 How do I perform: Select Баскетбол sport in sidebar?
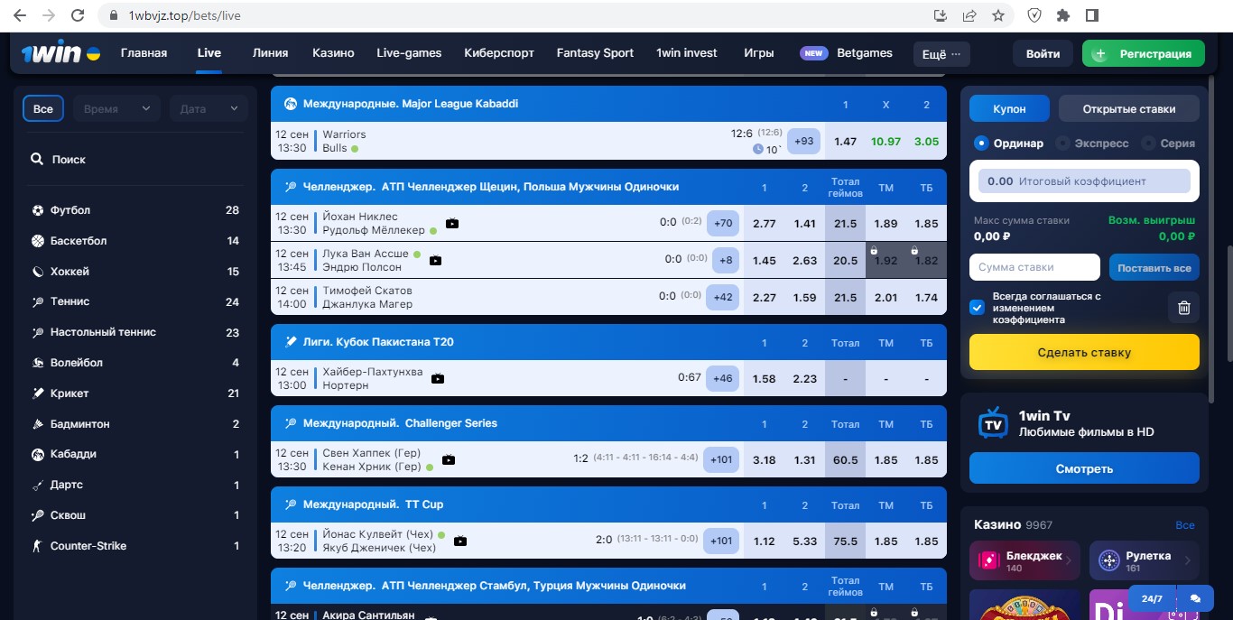[135, 241]
